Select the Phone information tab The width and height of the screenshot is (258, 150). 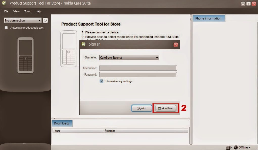tap(208, 18)
